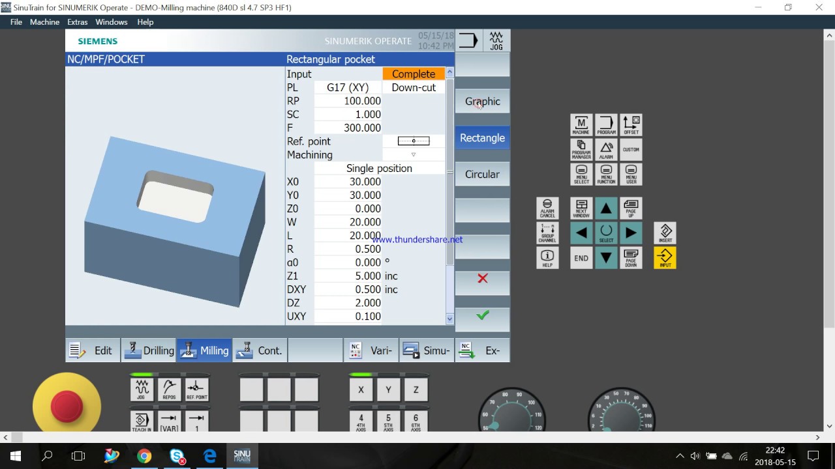This screenshot has height=469, width=835.
Task: Open the Machining type dropdown
Action: (414, 155)
